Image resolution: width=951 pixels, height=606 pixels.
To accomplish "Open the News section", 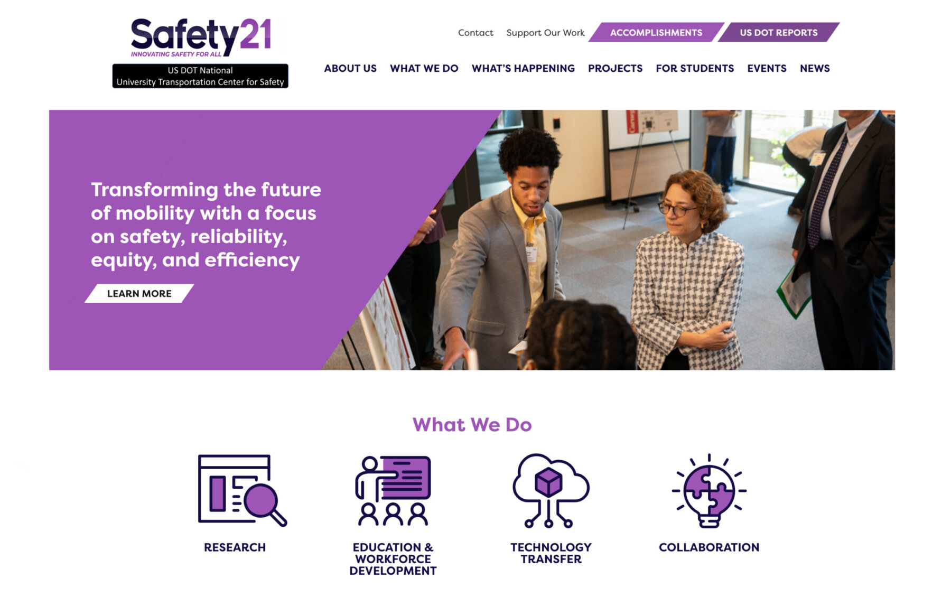I will [x=815, y=68].
